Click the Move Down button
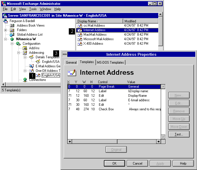The height and width of the screenshot is (170, 197). pos(179,126)
